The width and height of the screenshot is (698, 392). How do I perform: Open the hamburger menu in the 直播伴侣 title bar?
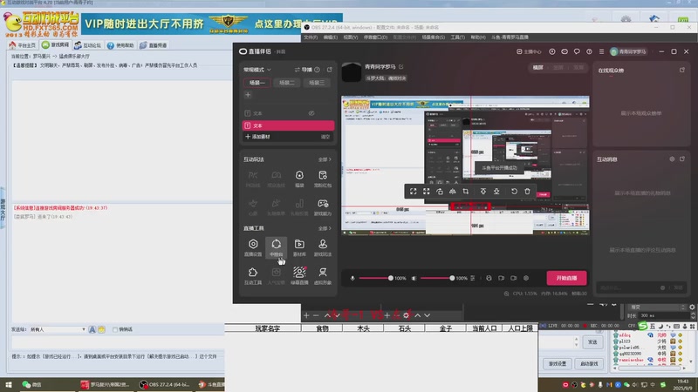[601, 51]
